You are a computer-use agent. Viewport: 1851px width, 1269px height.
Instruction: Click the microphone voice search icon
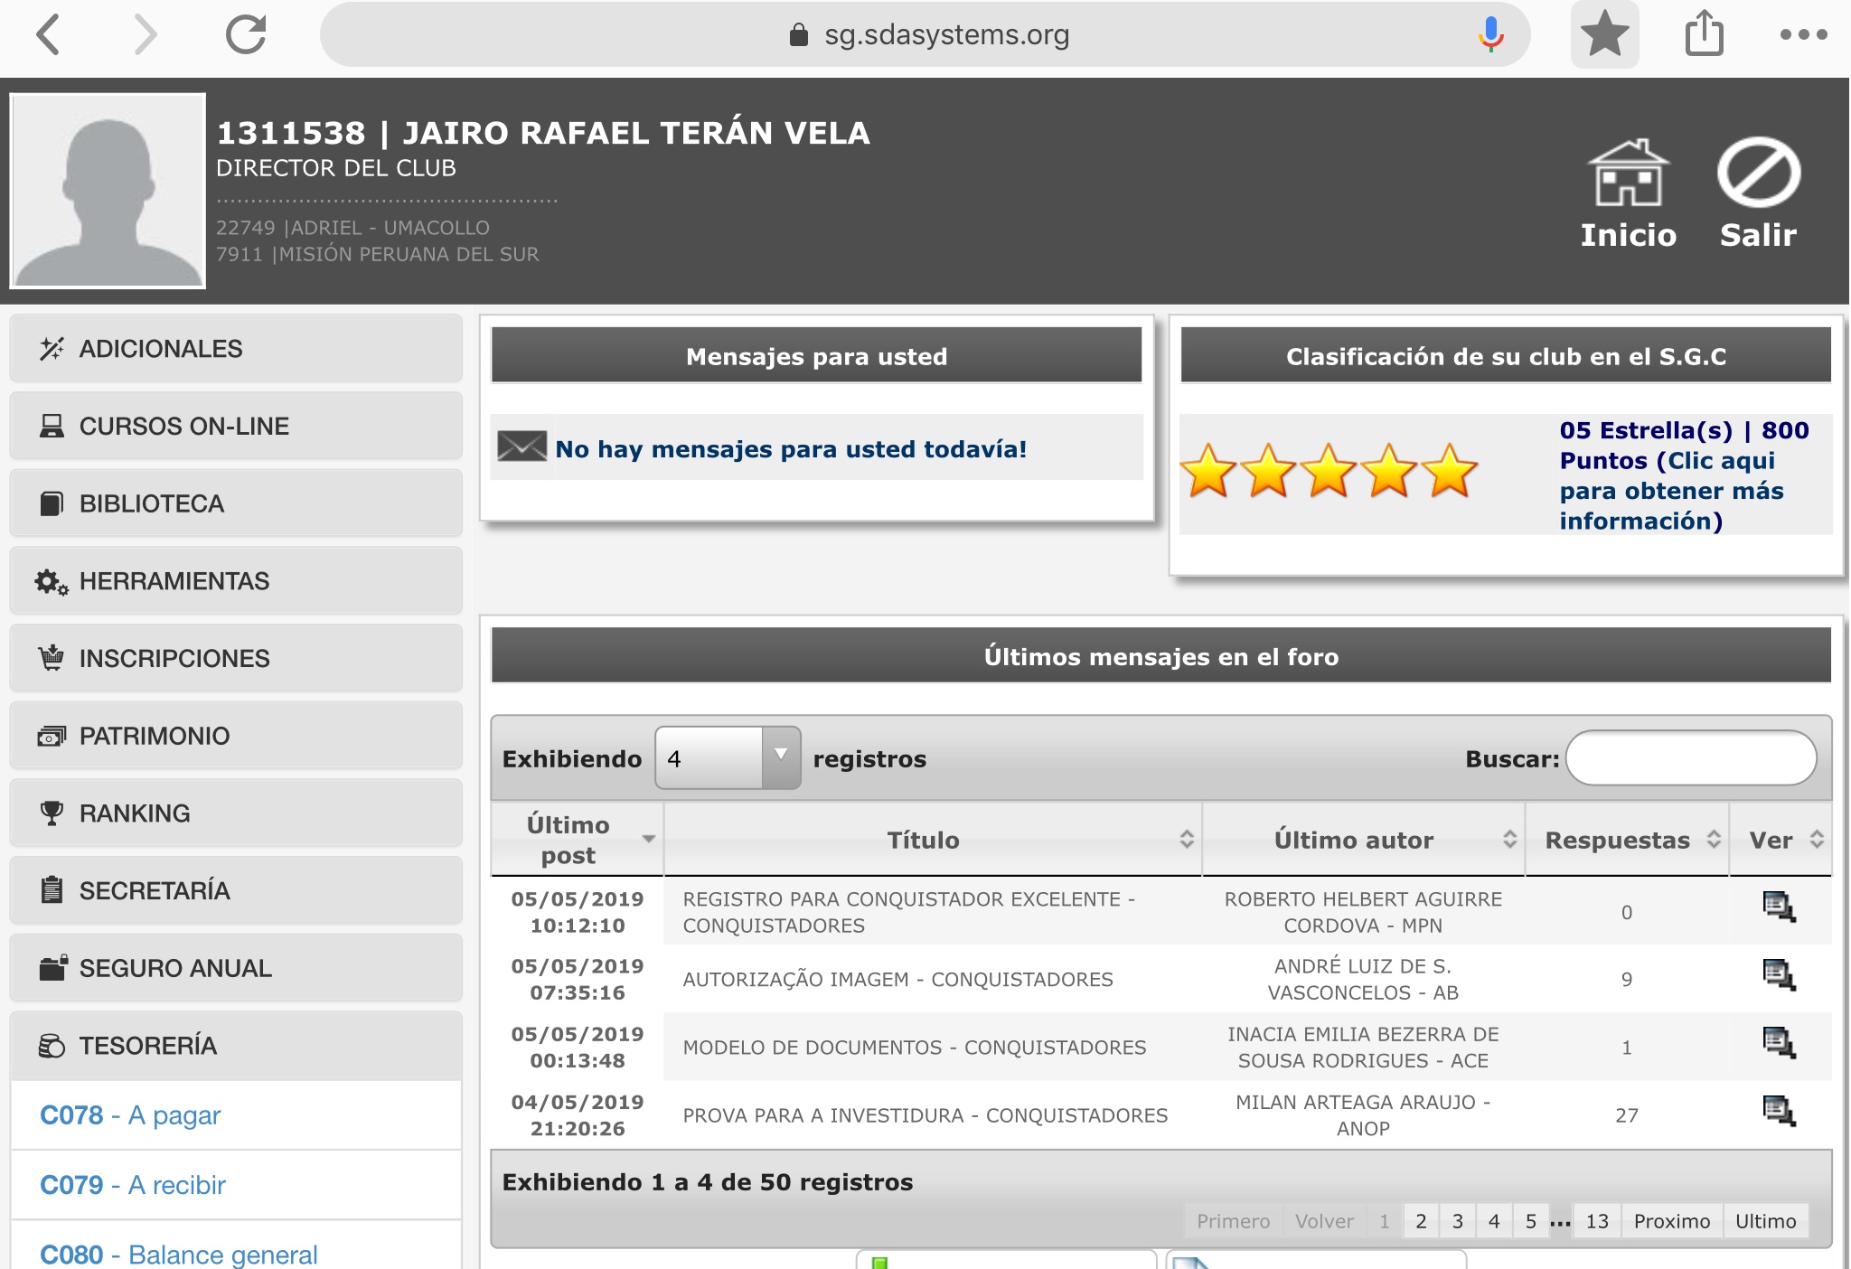pyautogui.click(x=1490, y=35)
